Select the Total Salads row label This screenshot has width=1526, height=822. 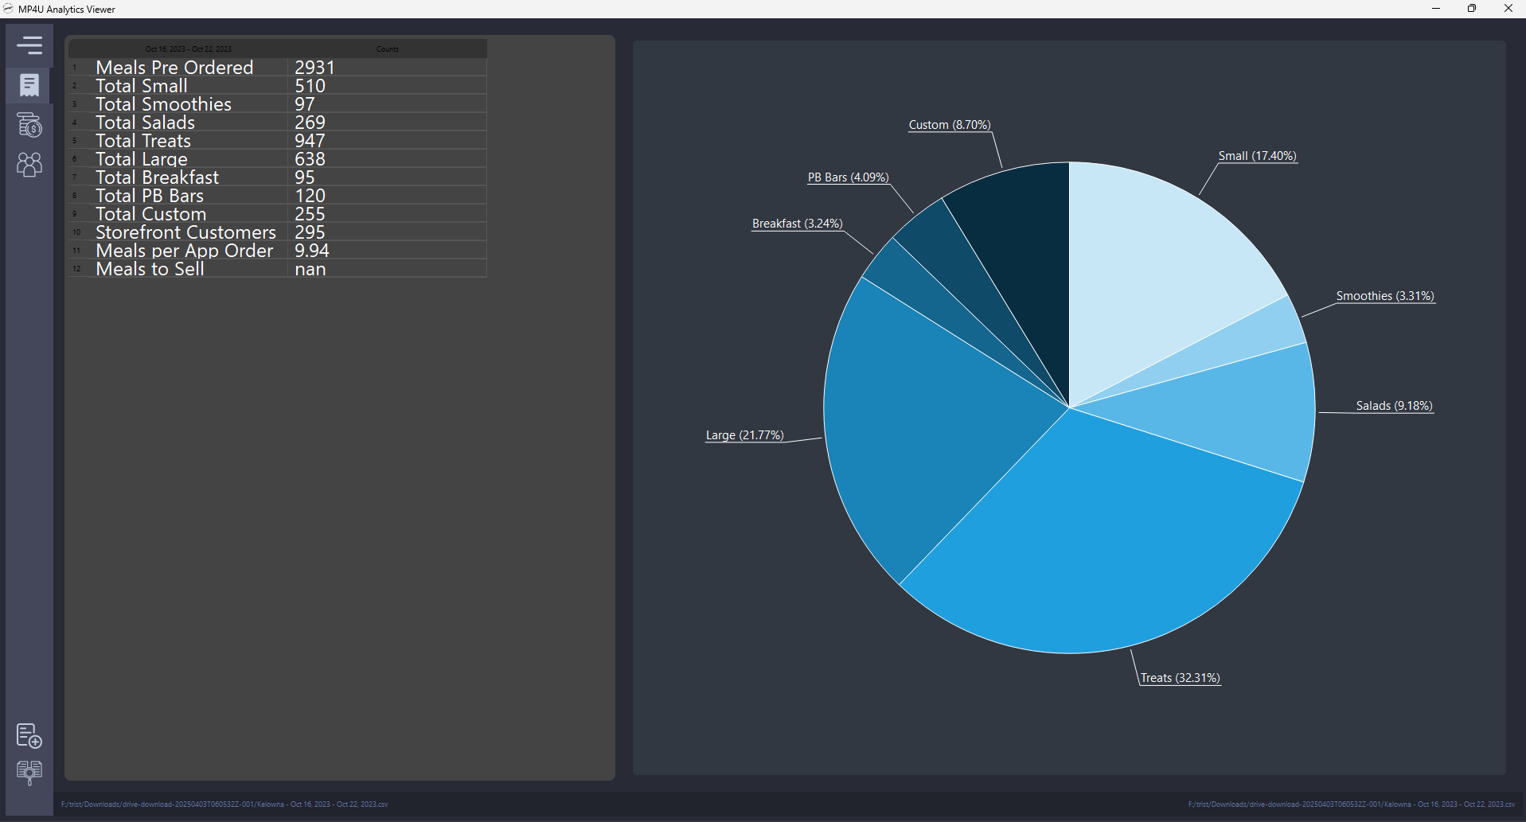coord(145,123)
